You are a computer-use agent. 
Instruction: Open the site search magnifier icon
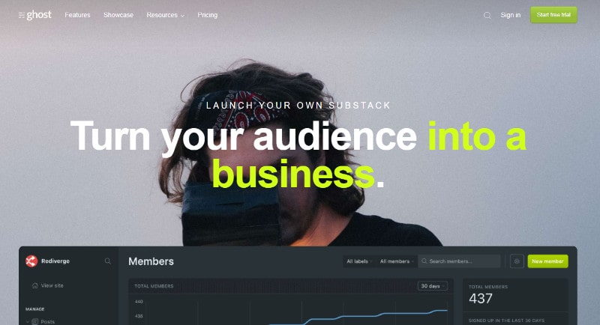tap(487, 15)
